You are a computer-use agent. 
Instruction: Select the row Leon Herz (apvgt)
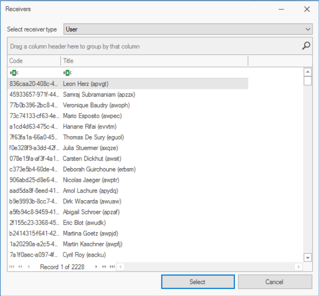pos(128,84)
